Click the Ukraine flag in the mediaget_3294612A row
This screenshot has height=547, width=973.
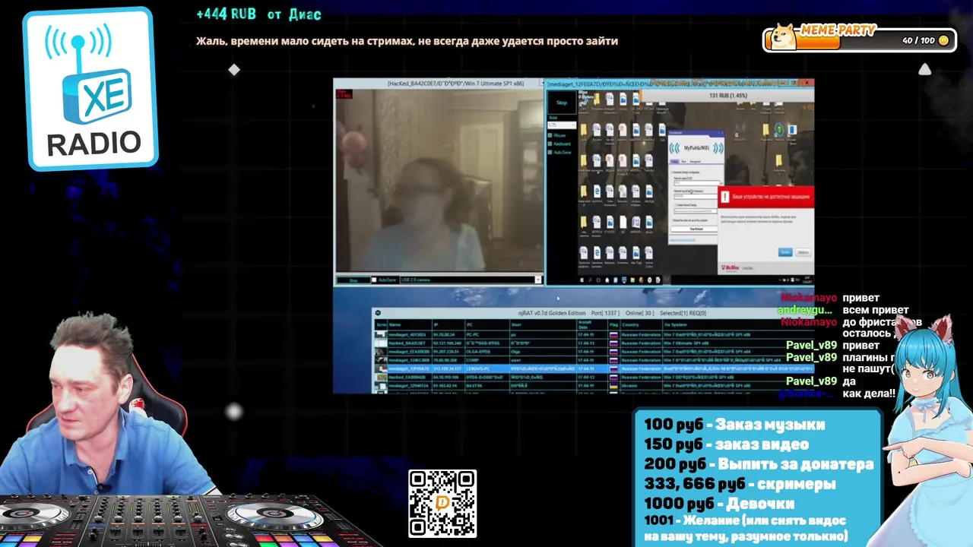(613, 385)
